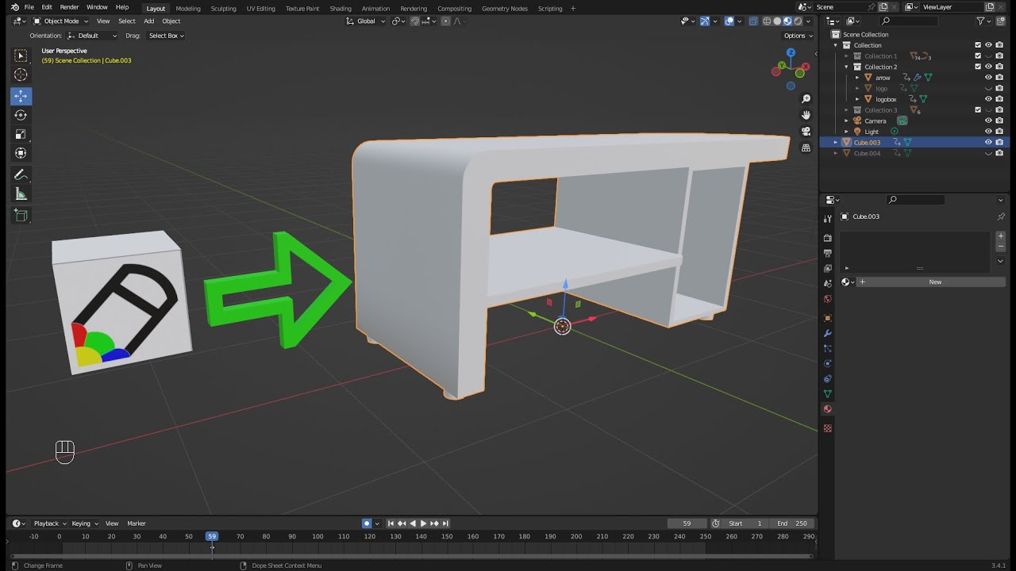Open the Object properties tab
The height and width of the screenshot is (571, 1016).
[x=828, y=318]
